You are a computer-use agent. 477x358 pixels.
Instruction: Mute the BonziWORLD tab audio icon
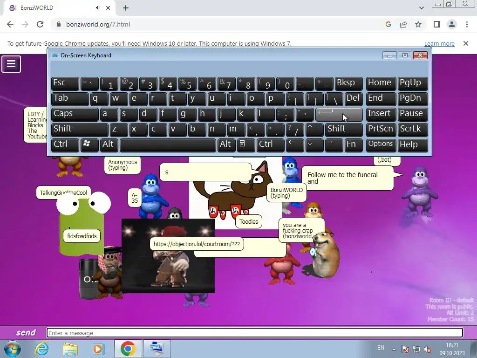[98, 8]
